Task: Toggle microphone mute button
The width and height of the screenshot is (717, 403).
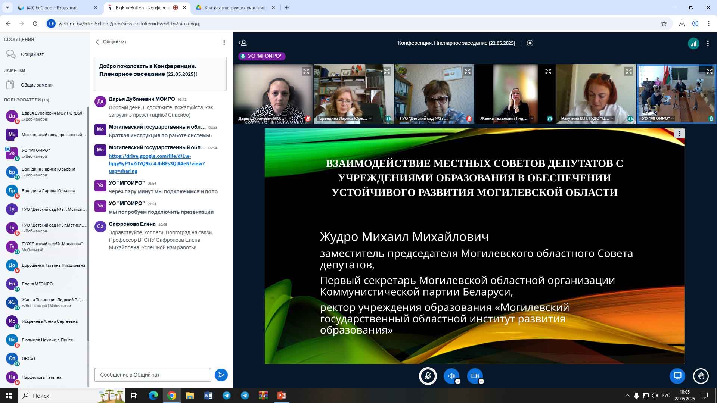Action: 428,376
